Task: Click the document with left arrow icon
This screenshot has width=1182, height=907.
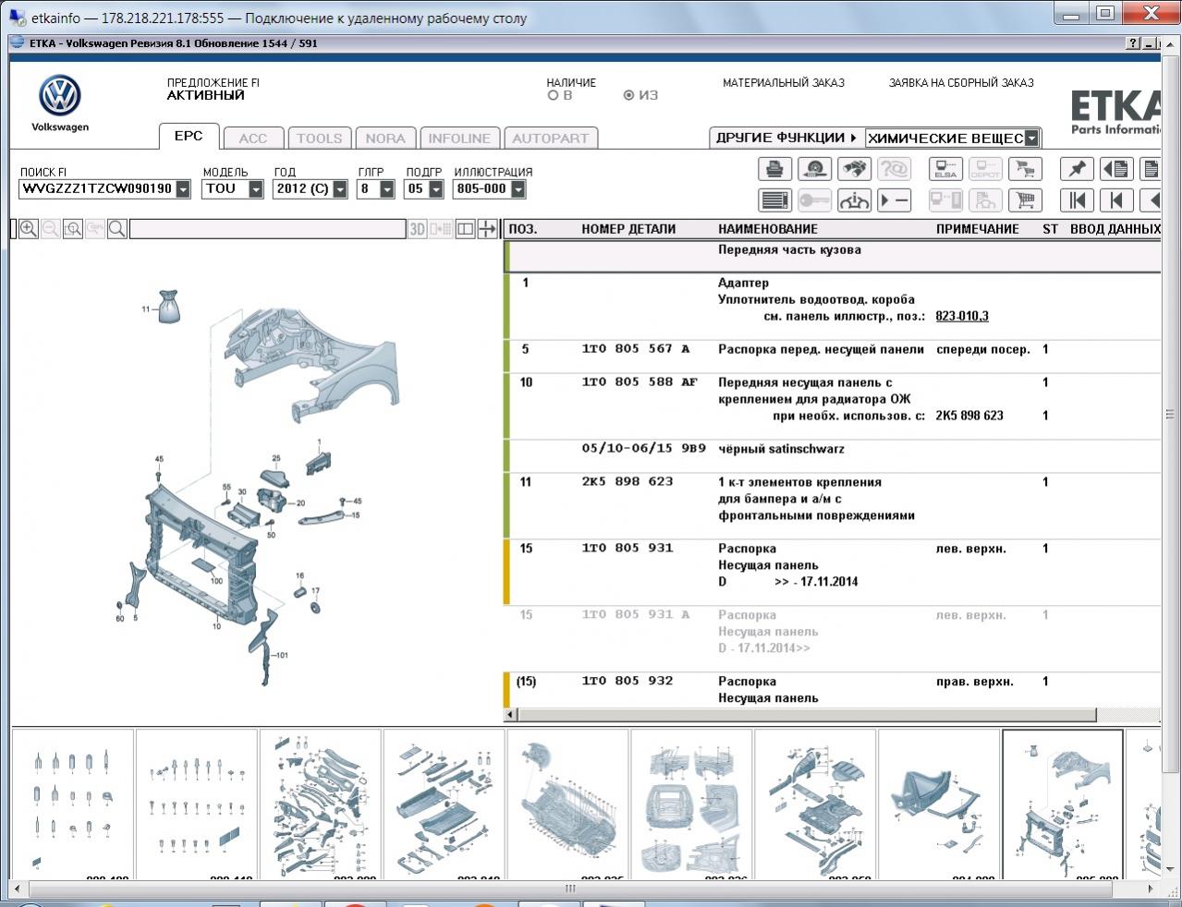Action: [x=1116, y=169]
